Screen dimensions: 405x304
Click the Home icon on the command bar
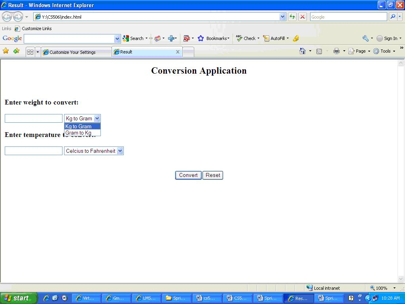coord(302,51)
